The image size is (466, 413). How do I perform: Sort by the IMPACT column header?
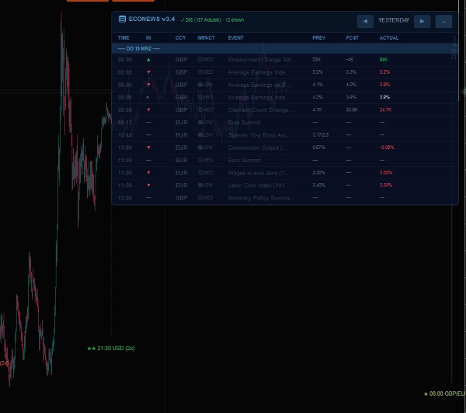click(206, 37)
